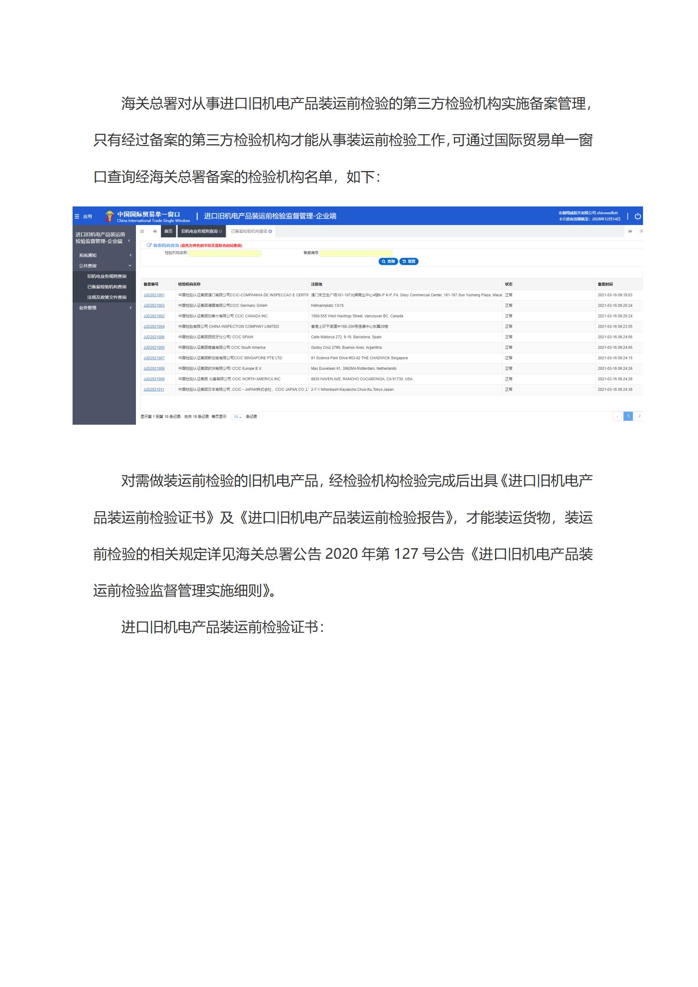Open record link JJD2021002
Viewport: 698px width, 987px height.
(x=154, y=316)
